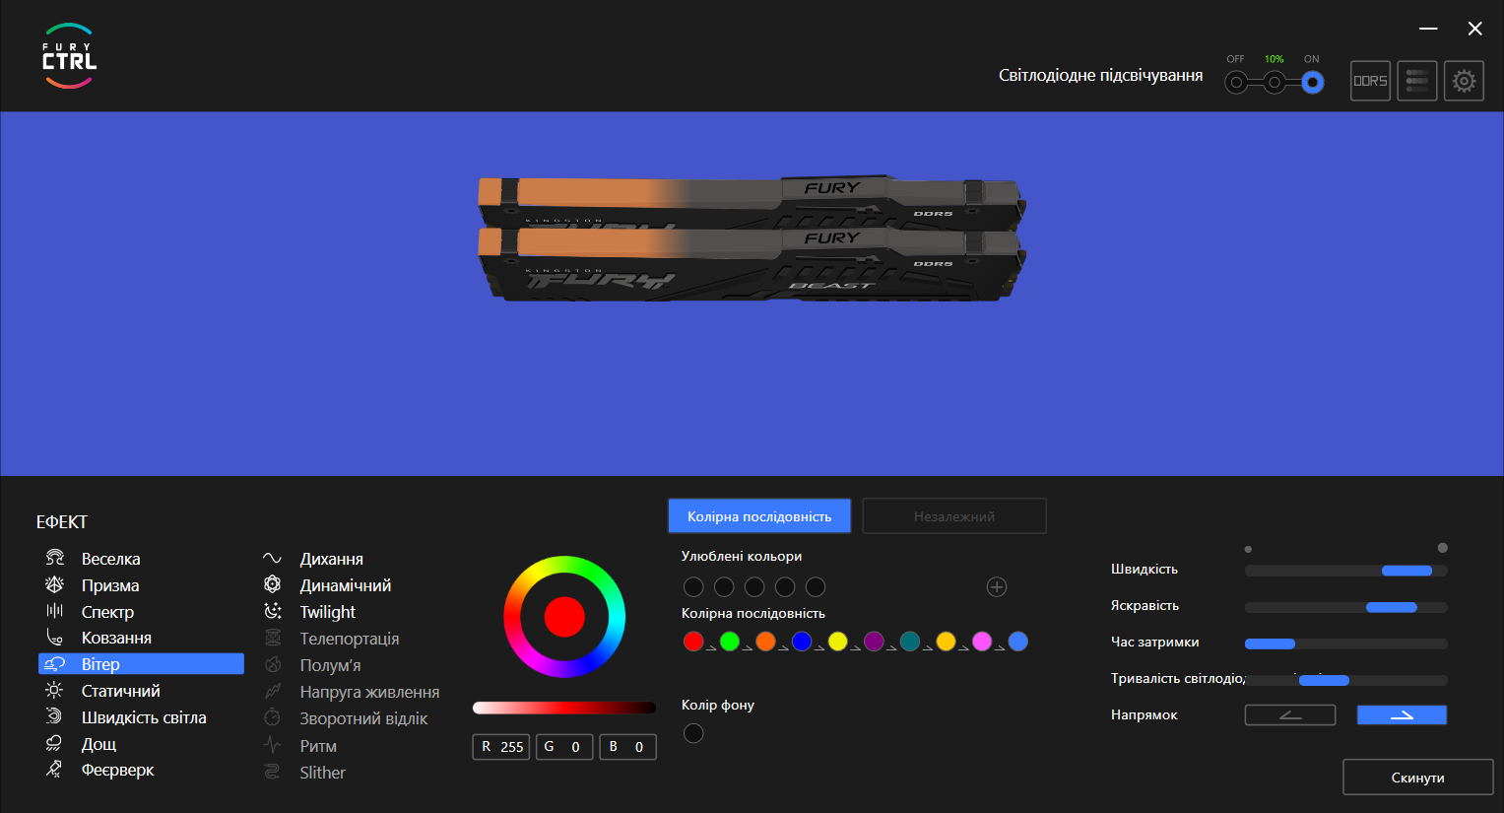Image resolution: width=1504 pixels, height=813 pixels.
Task: Select the Вітер effect
Action: (x=141, y=664)
